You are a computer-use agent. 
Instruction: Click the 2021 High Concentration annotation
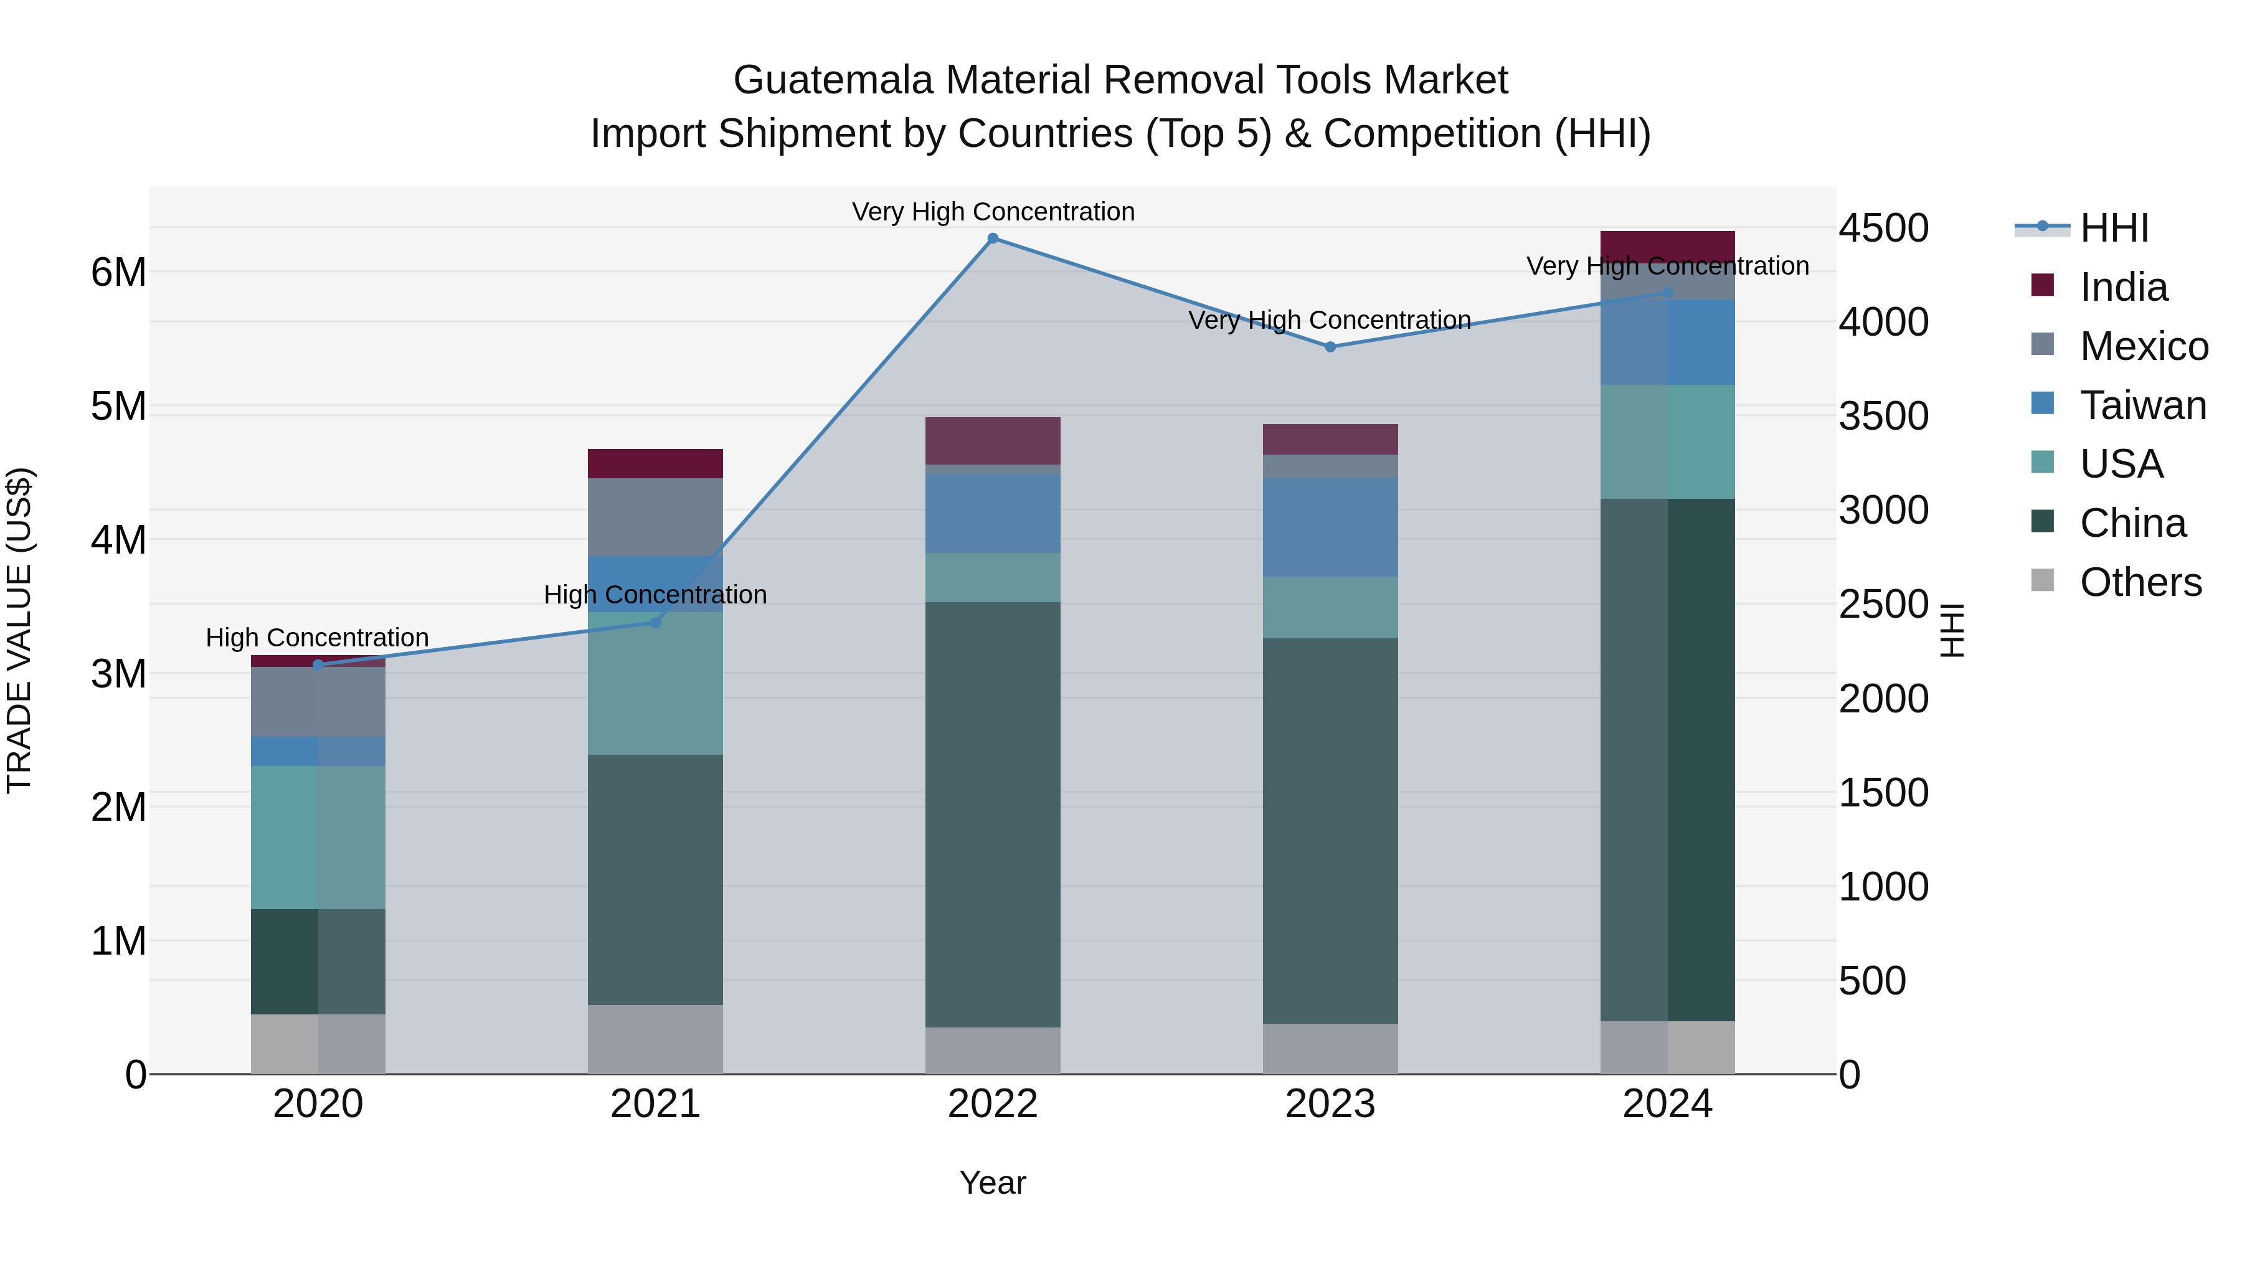[655, 595]
